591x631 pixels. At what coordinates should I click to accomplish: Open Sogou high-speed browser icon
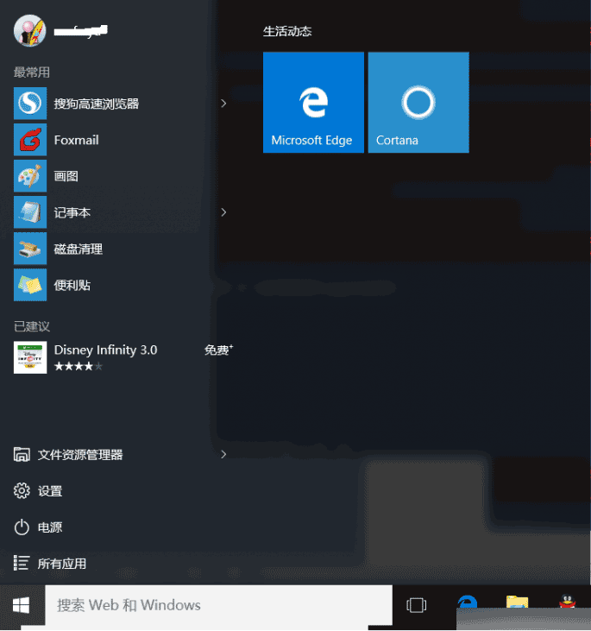29,104
